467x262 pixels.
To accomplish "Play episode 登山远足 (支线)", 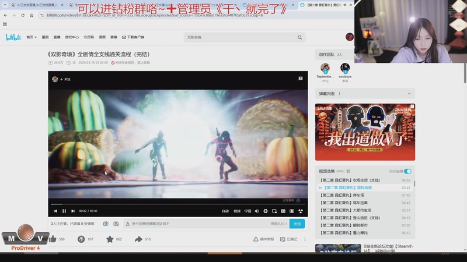I will tap(365, 218).
